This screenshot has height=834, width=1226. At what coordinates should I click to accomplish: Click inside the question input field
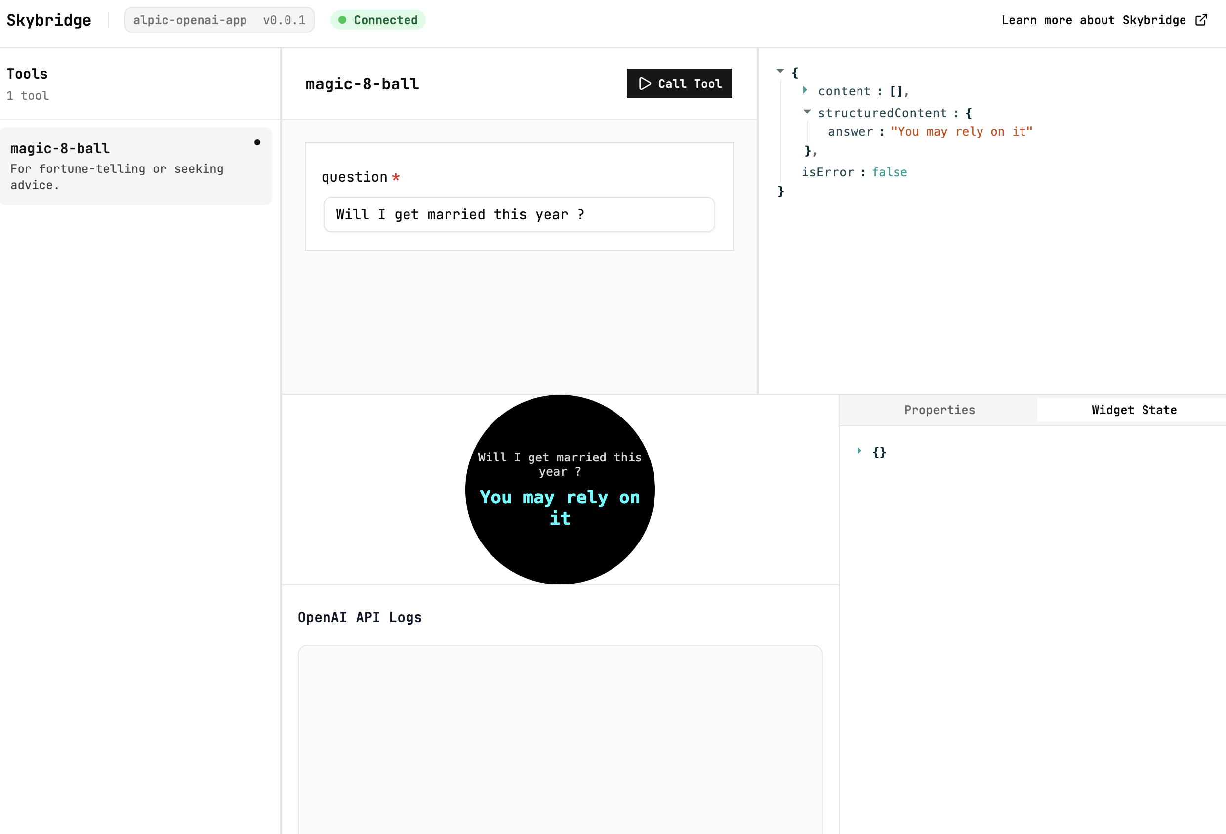[519, 214]
